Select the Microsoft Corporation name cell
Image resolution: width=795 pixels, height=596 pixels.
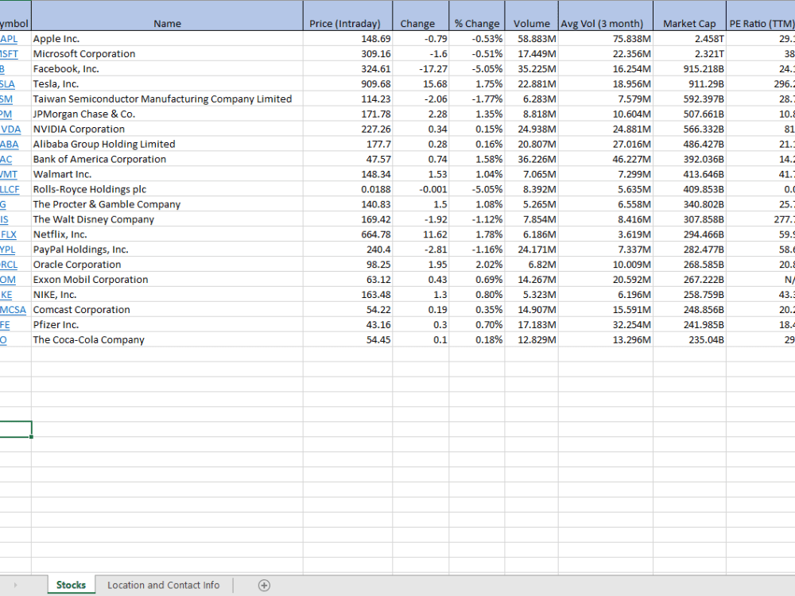pos(167,54)
